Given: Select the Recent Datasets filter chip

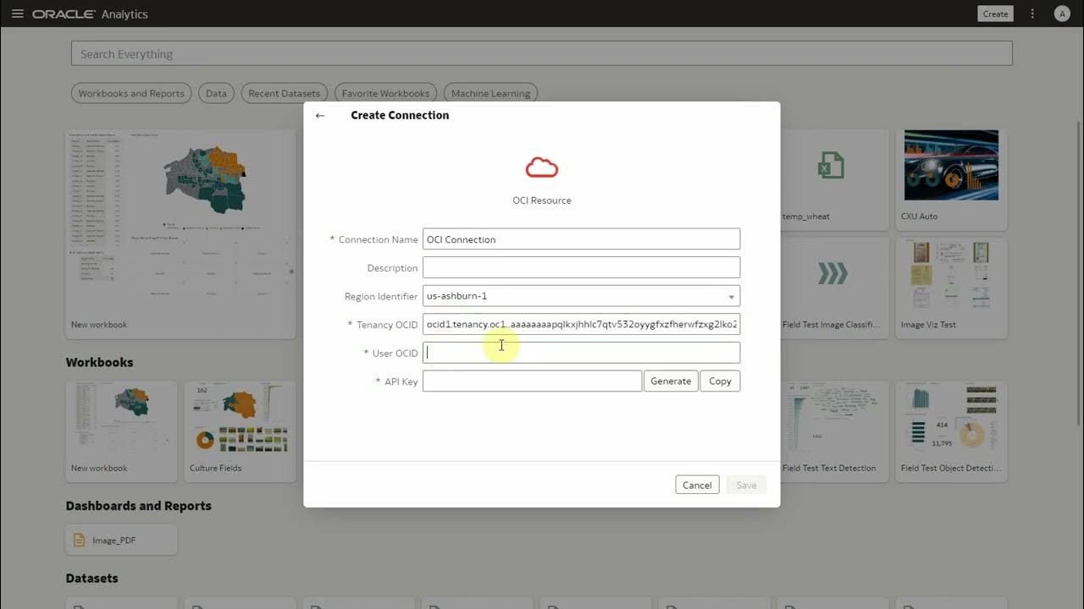Looking at the screenshot, I should 284,93.
